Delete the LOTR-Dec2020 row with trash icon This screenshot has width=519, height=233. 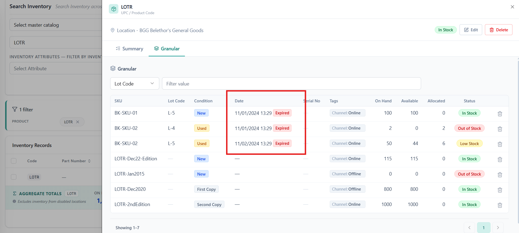click(500, 190)
